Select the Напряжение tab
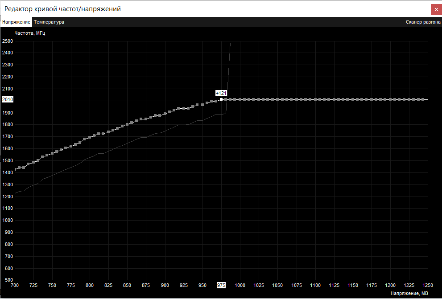442x299 pixels. tap(16, 22)
